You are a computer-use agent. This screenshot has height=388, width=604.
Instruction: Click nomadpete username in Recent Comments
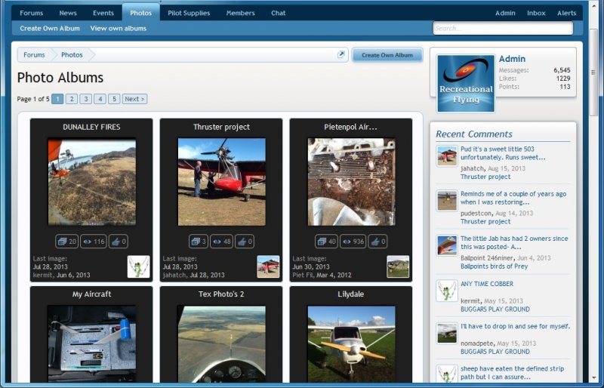(477, 343)
